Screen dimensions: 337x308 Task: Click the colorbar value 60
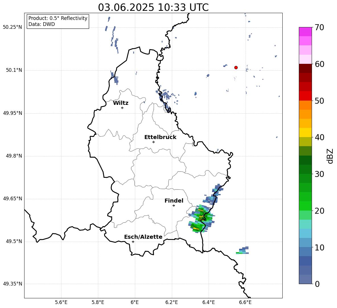coord(320,64)
